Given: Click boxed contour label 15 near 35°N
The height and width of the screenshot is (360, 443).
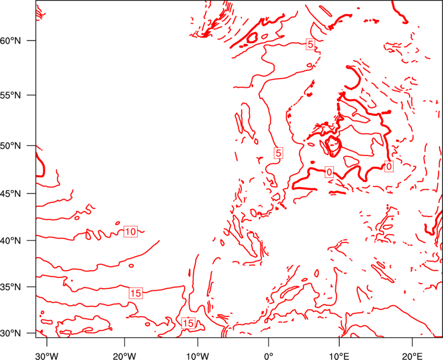Looking at the screenshot, I should pos(136,293).
